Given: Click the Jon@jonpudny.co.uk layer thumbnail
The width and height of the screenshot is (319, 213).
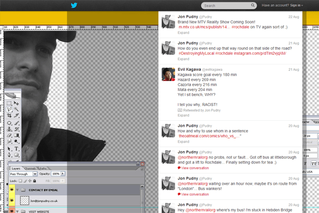Looking at the screenshot, I should coord(24,201).
